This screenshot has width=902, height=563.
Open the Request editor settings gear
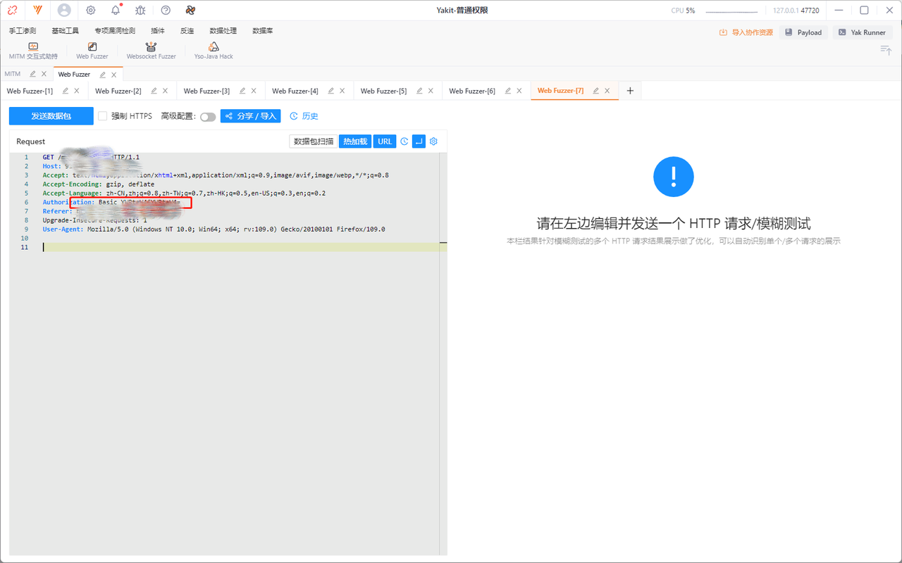tap(434, 141)
